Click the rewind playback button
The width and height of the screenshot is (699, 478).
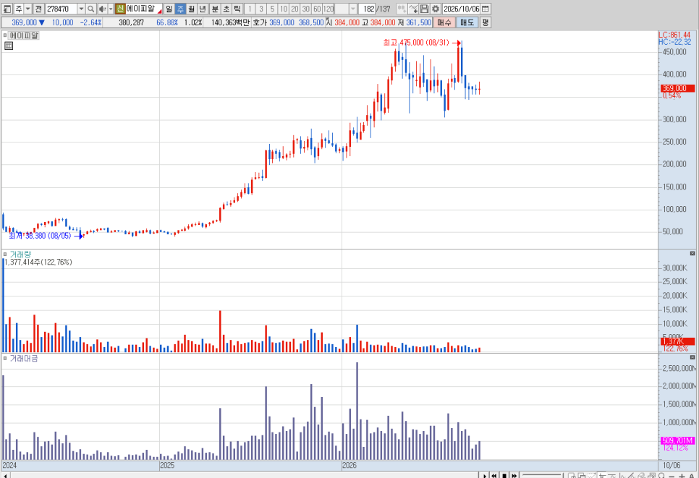[x=494, y=475]
